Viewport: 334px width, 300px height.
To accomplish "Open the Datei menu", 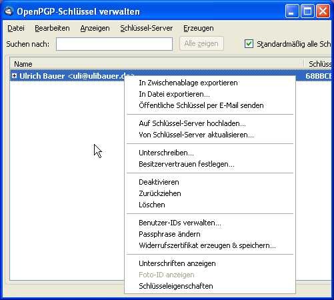I will pos(16,28).
